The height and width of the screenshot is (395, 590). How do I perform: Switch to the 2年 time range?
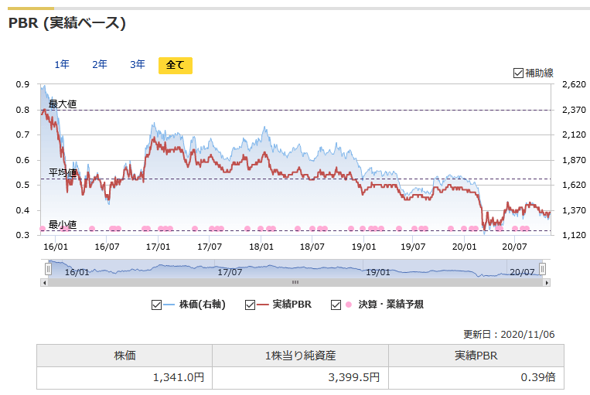pos(100,65)
